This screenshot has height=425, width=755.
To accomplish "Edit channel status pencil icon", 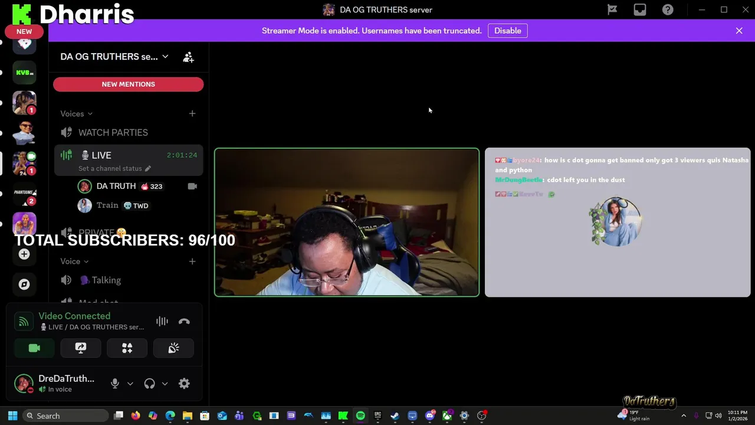I will [x=148, y=169].
